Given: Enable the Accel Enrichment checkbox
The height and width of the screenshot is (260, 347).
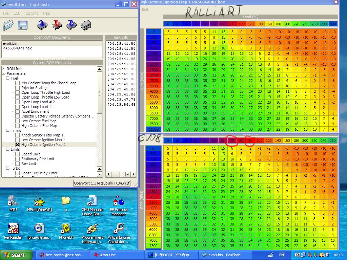Looking at the screenshot, I should click(x=18, y=111).
